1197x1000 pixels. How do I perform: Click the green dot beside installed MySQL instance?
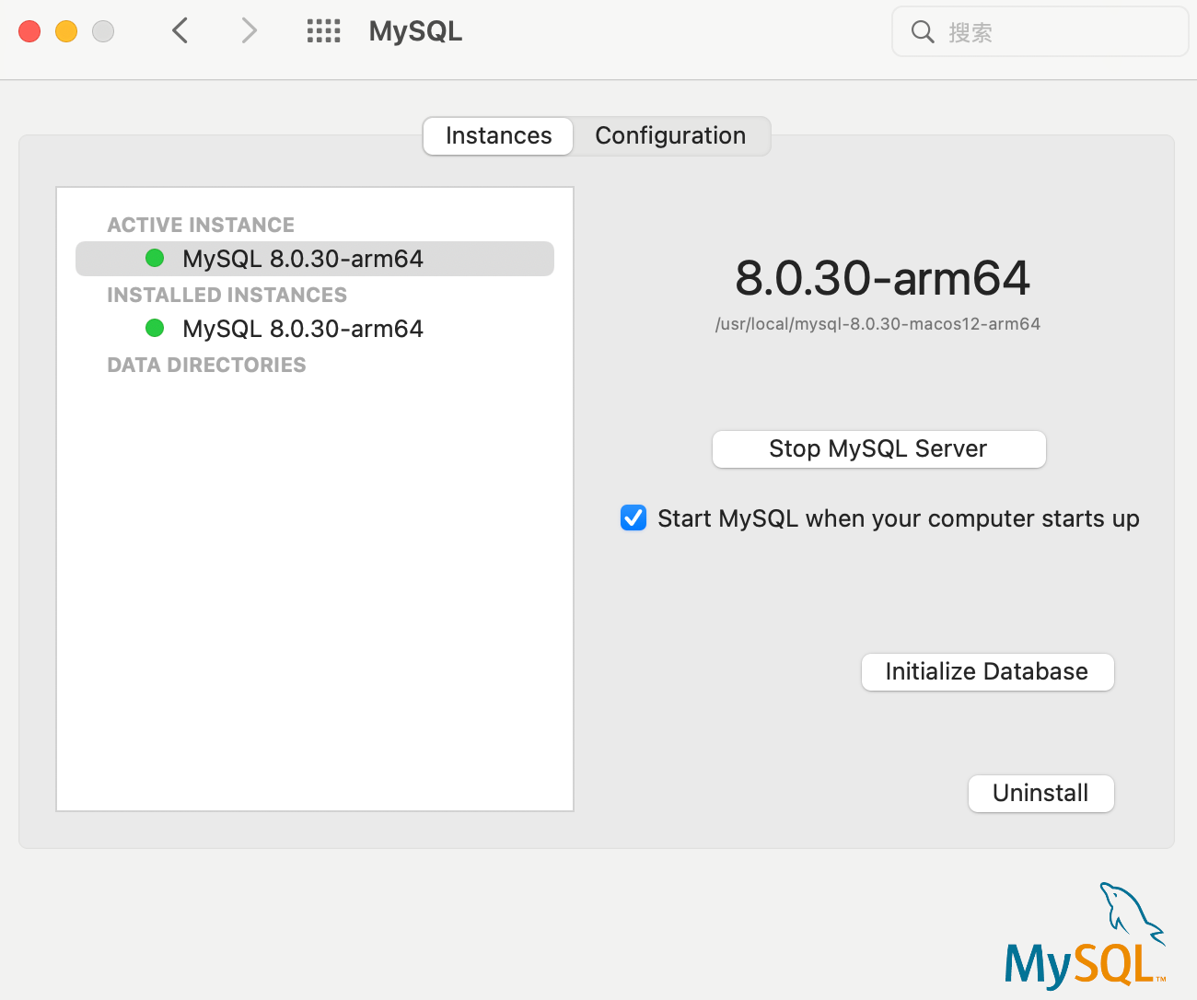click(154, 328)
